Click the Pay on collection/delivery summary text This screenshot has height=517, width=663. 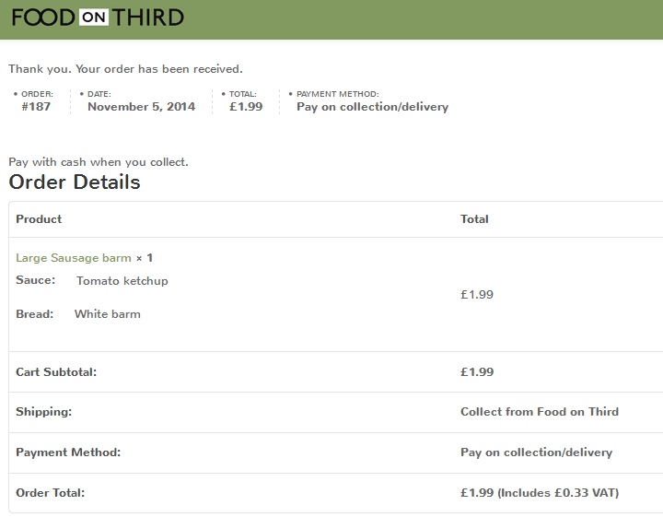click(373, 107)
